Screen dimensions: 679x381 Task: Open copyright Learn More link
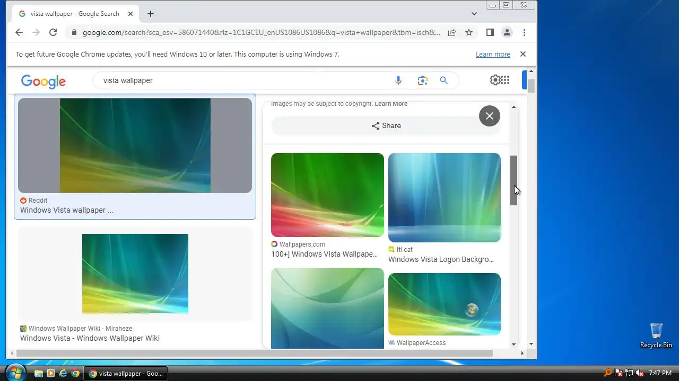pos(391,104)
